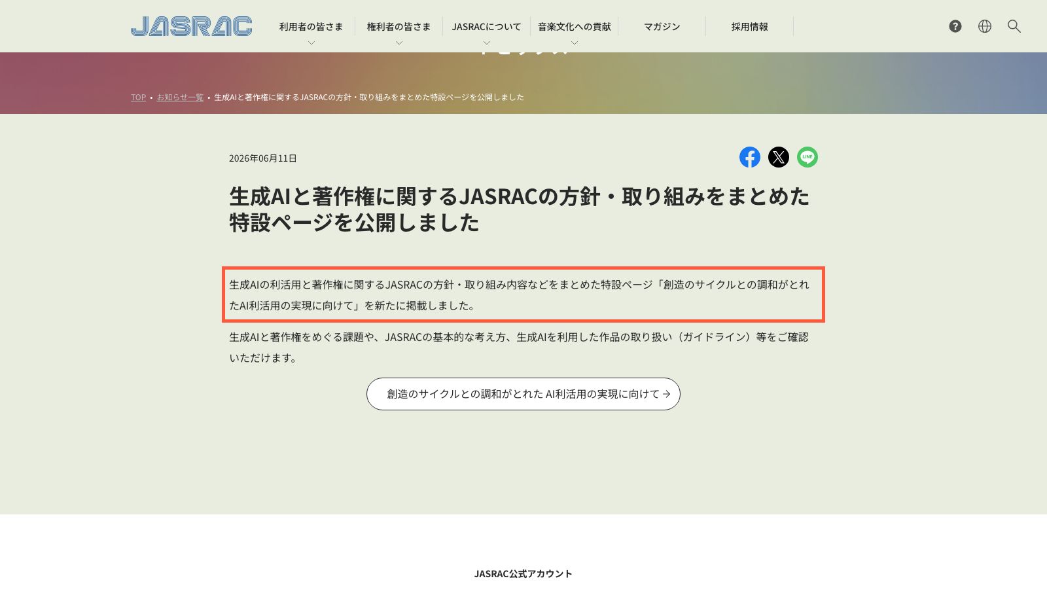Open the JASRACについて menu

click(x=487, y=27)
